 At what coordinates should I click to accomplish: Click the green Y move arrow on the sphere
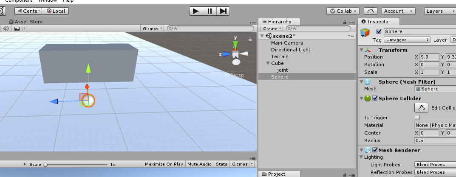coord(88,68)
